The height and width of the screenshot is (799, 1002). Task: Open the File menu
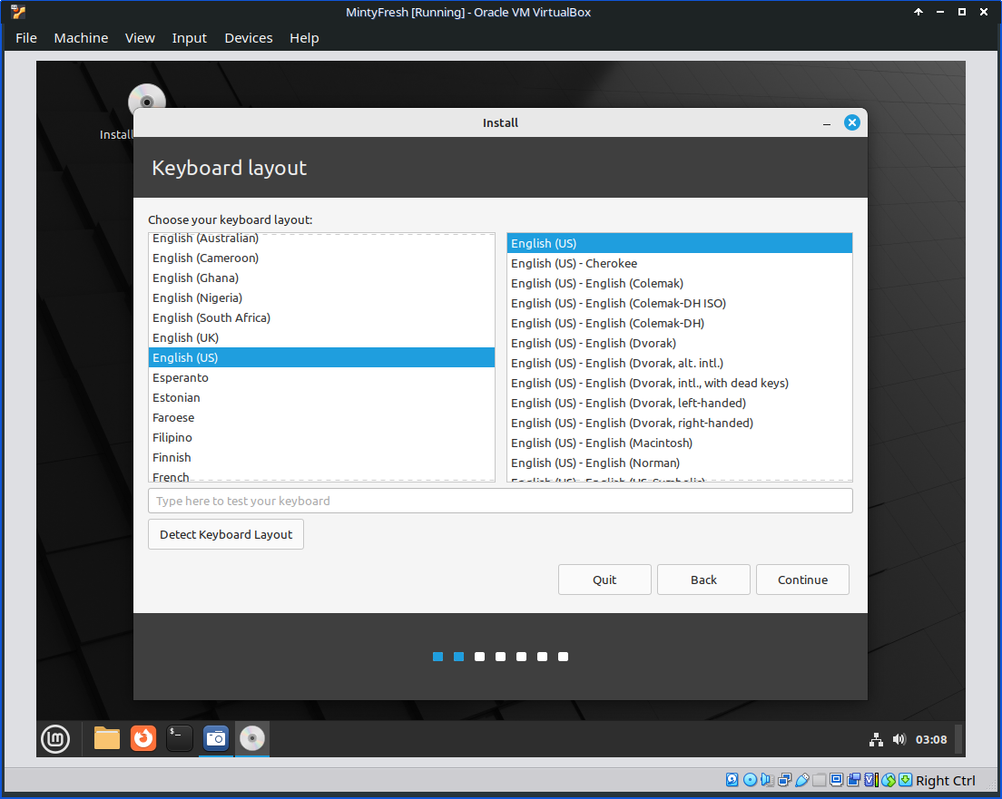(26, 38)
